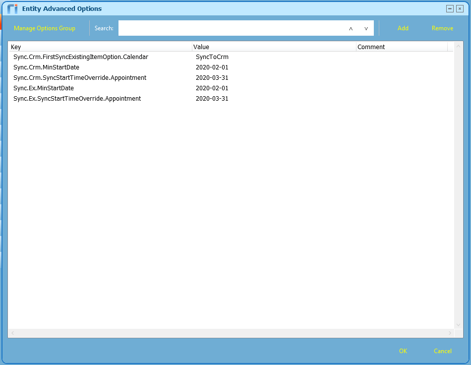Screen dimensions: 471x365
Task: Click the SyncToCrm value cell
Action: [212, 57]
